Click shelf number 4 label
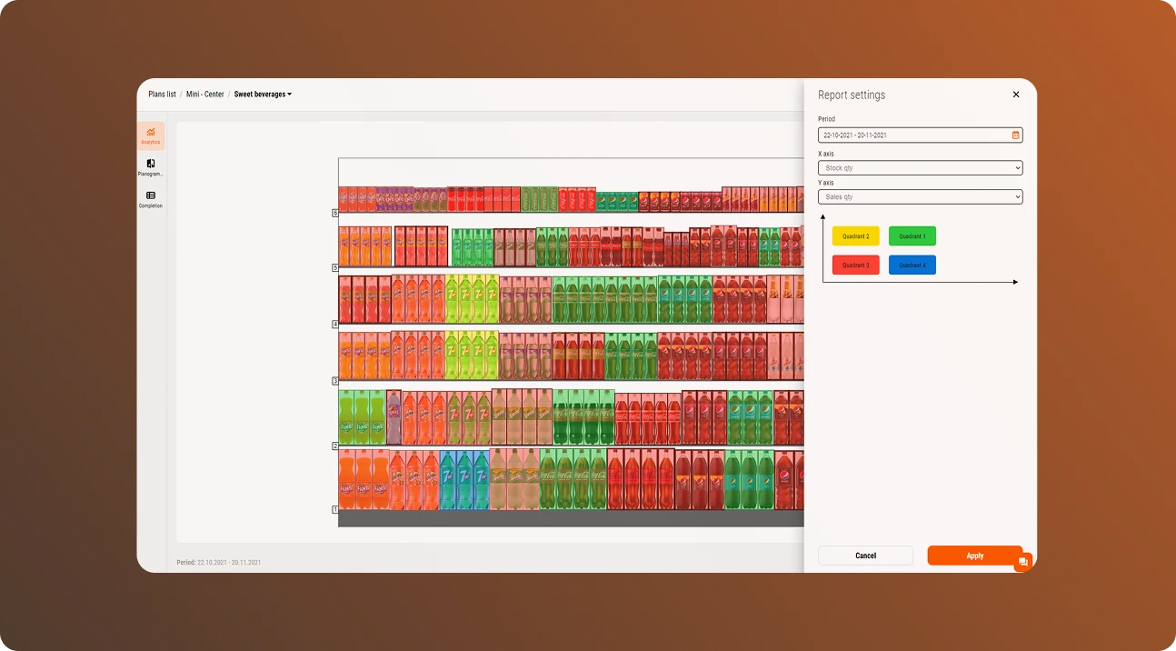The width and height of the screenshot is (1176, 651). pos(335,324)
